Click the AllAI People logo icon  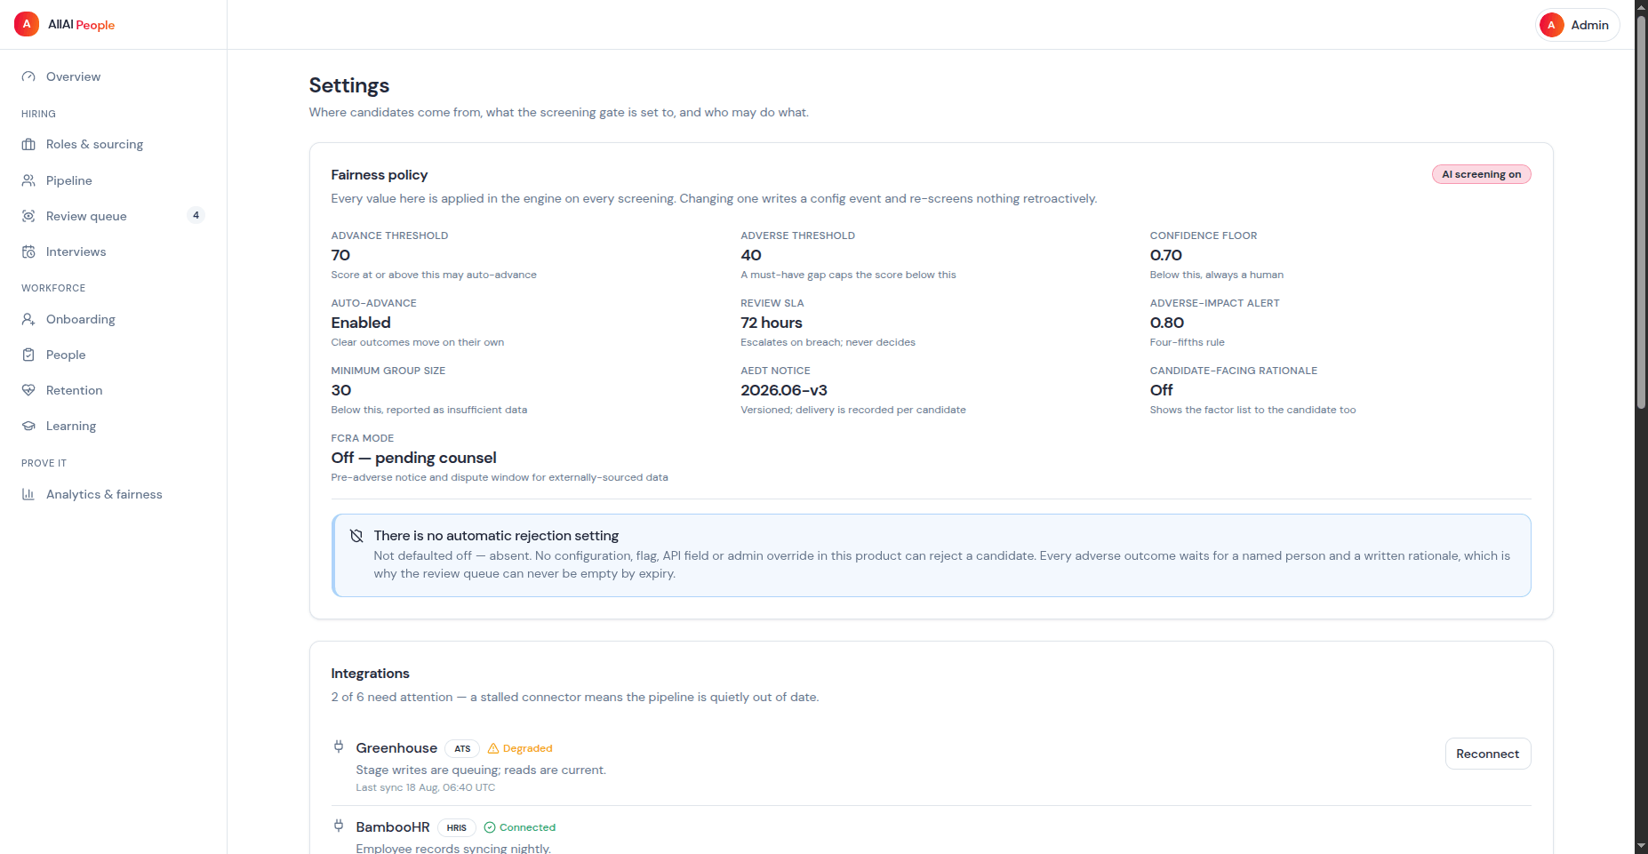27,24
